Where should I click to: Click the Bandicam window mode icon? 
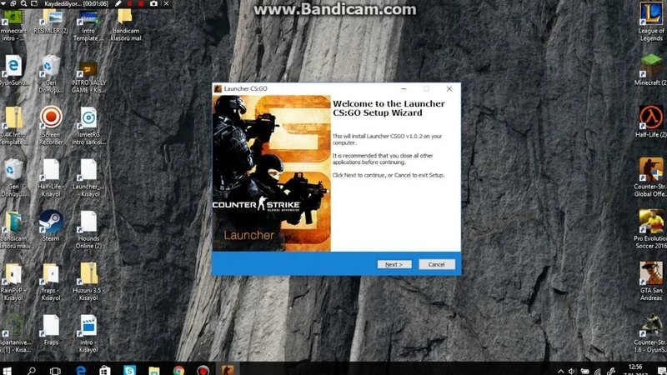(x=13, y=3)
